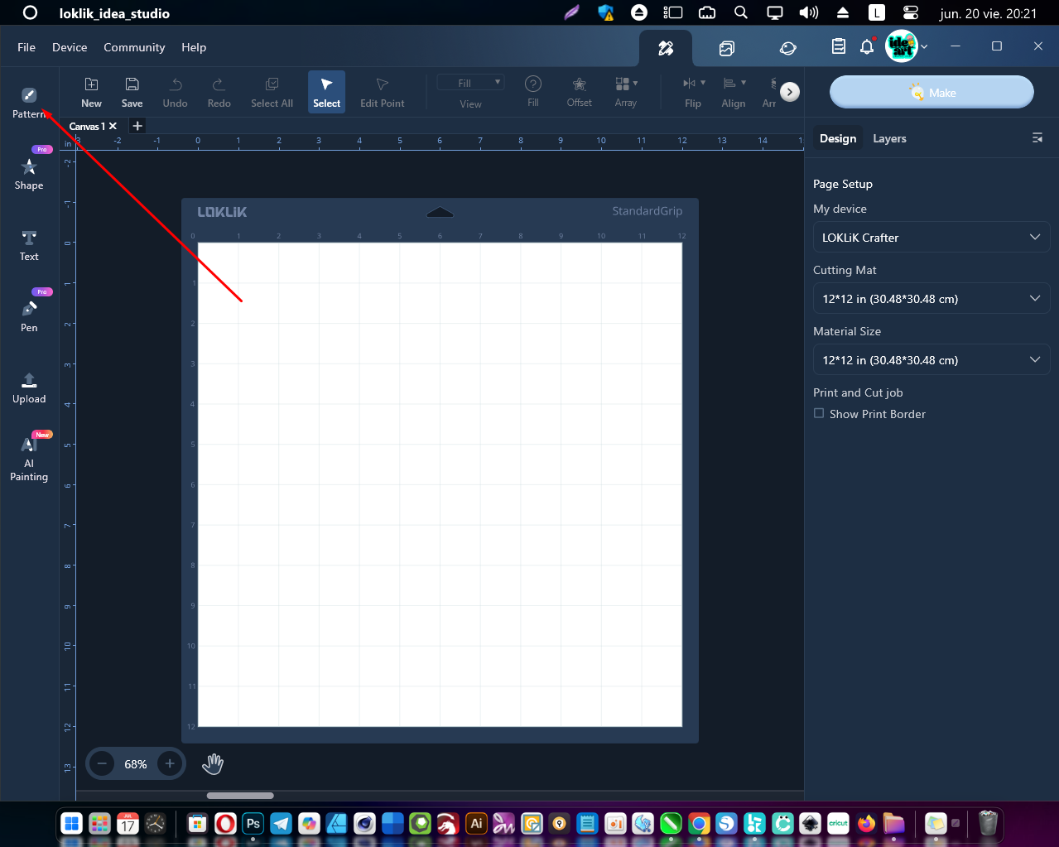
Task: Expand the Material Size dropdown
Action: tap(931, 360)
